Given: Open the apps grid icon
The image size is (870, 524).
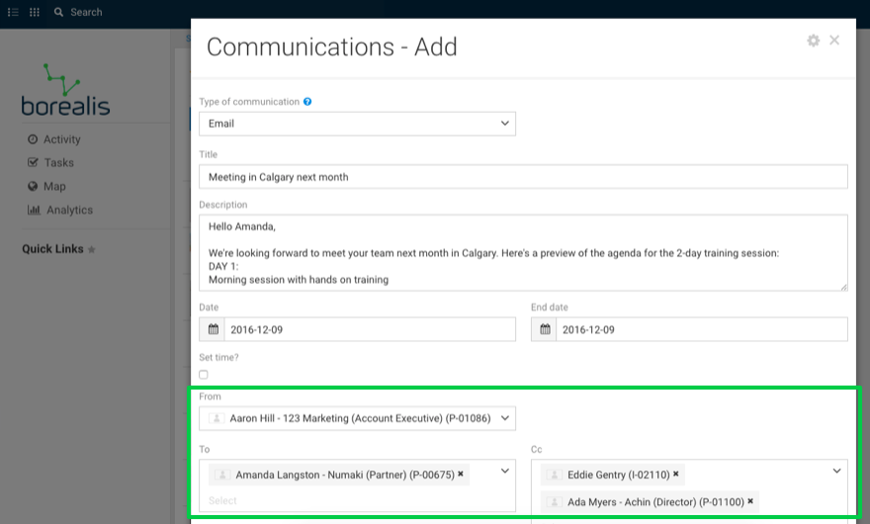Looking at the screenshot, I should point(35,12).
